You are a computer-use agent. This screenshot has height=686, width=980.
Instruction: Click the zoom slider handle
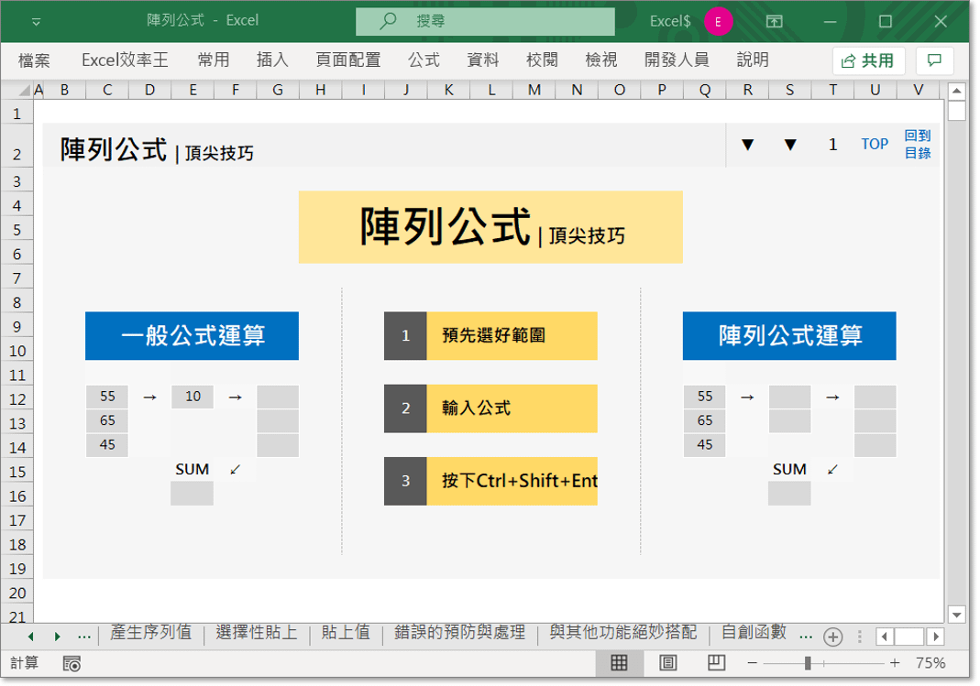pyautogui.click(x=808, y=663)
